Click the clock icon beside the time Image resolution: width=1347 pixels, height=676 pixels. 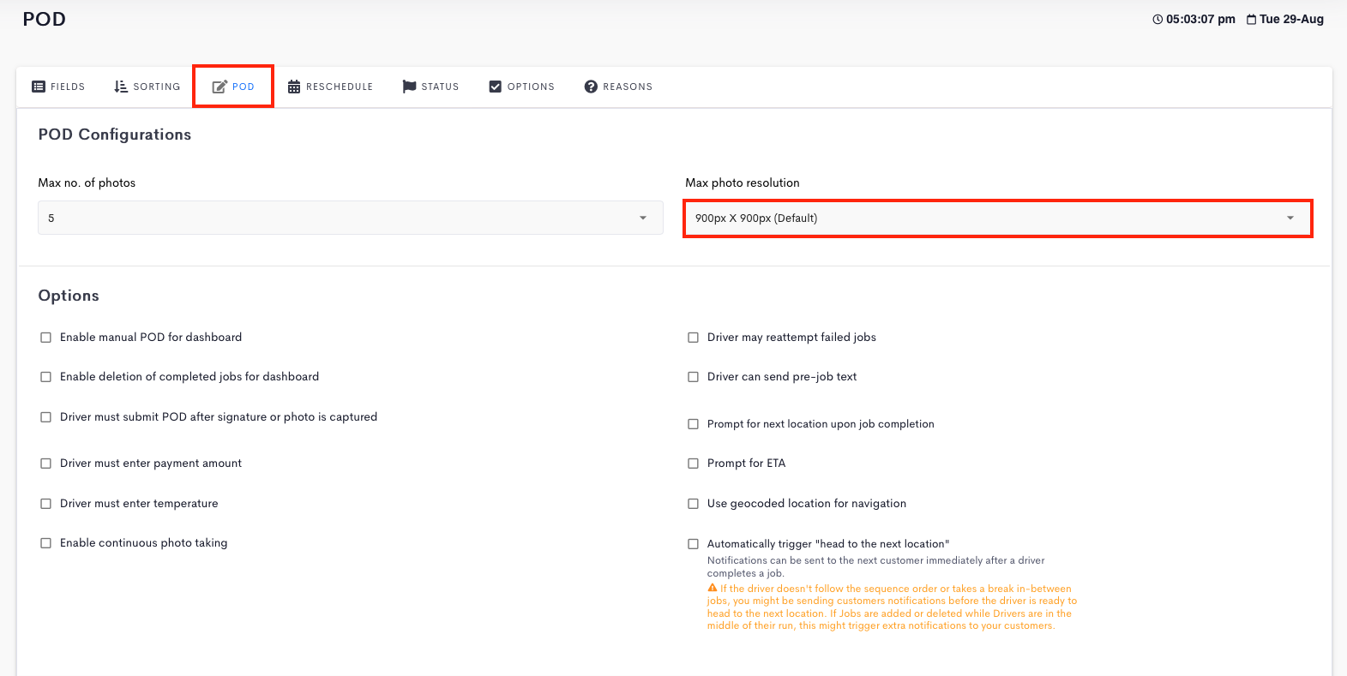tap(1158, 19)
